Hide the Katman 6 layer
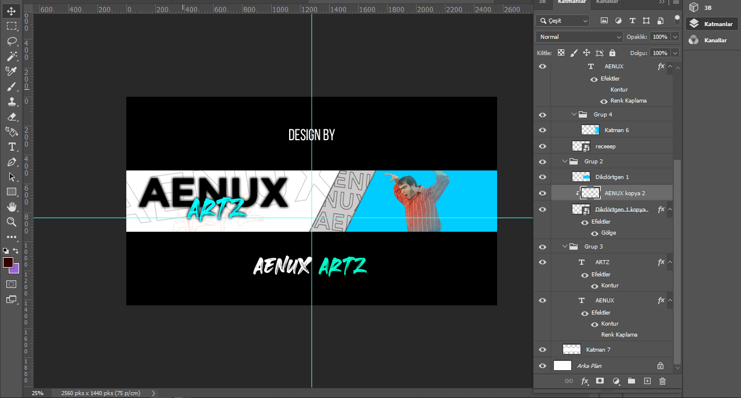 [x=542, y=130]
